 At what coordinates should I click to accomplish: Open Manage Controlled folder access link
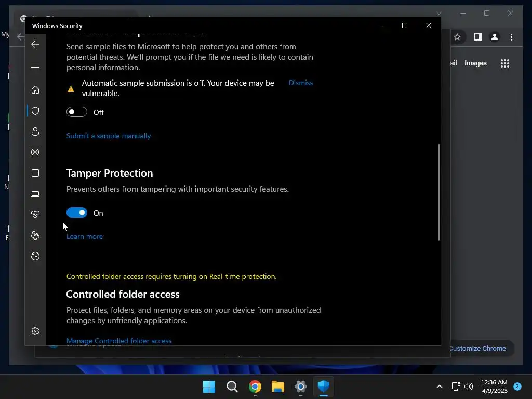coord(119,341)
